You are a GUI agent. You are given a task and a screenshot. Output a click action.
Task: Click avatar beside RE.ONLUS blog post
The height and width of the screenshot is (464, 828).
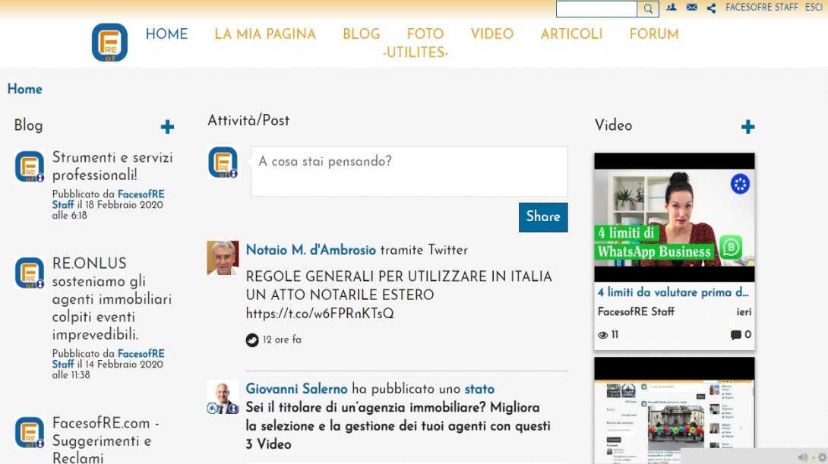coord(30,273)
